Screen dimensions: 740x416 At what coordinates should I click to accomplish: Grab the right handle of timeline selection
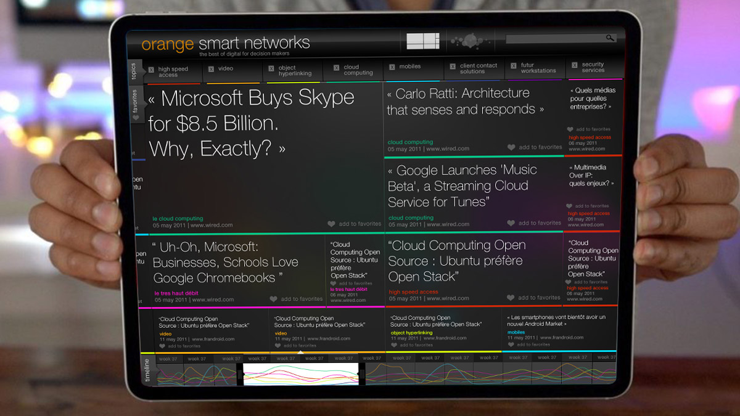pos(362,374)
